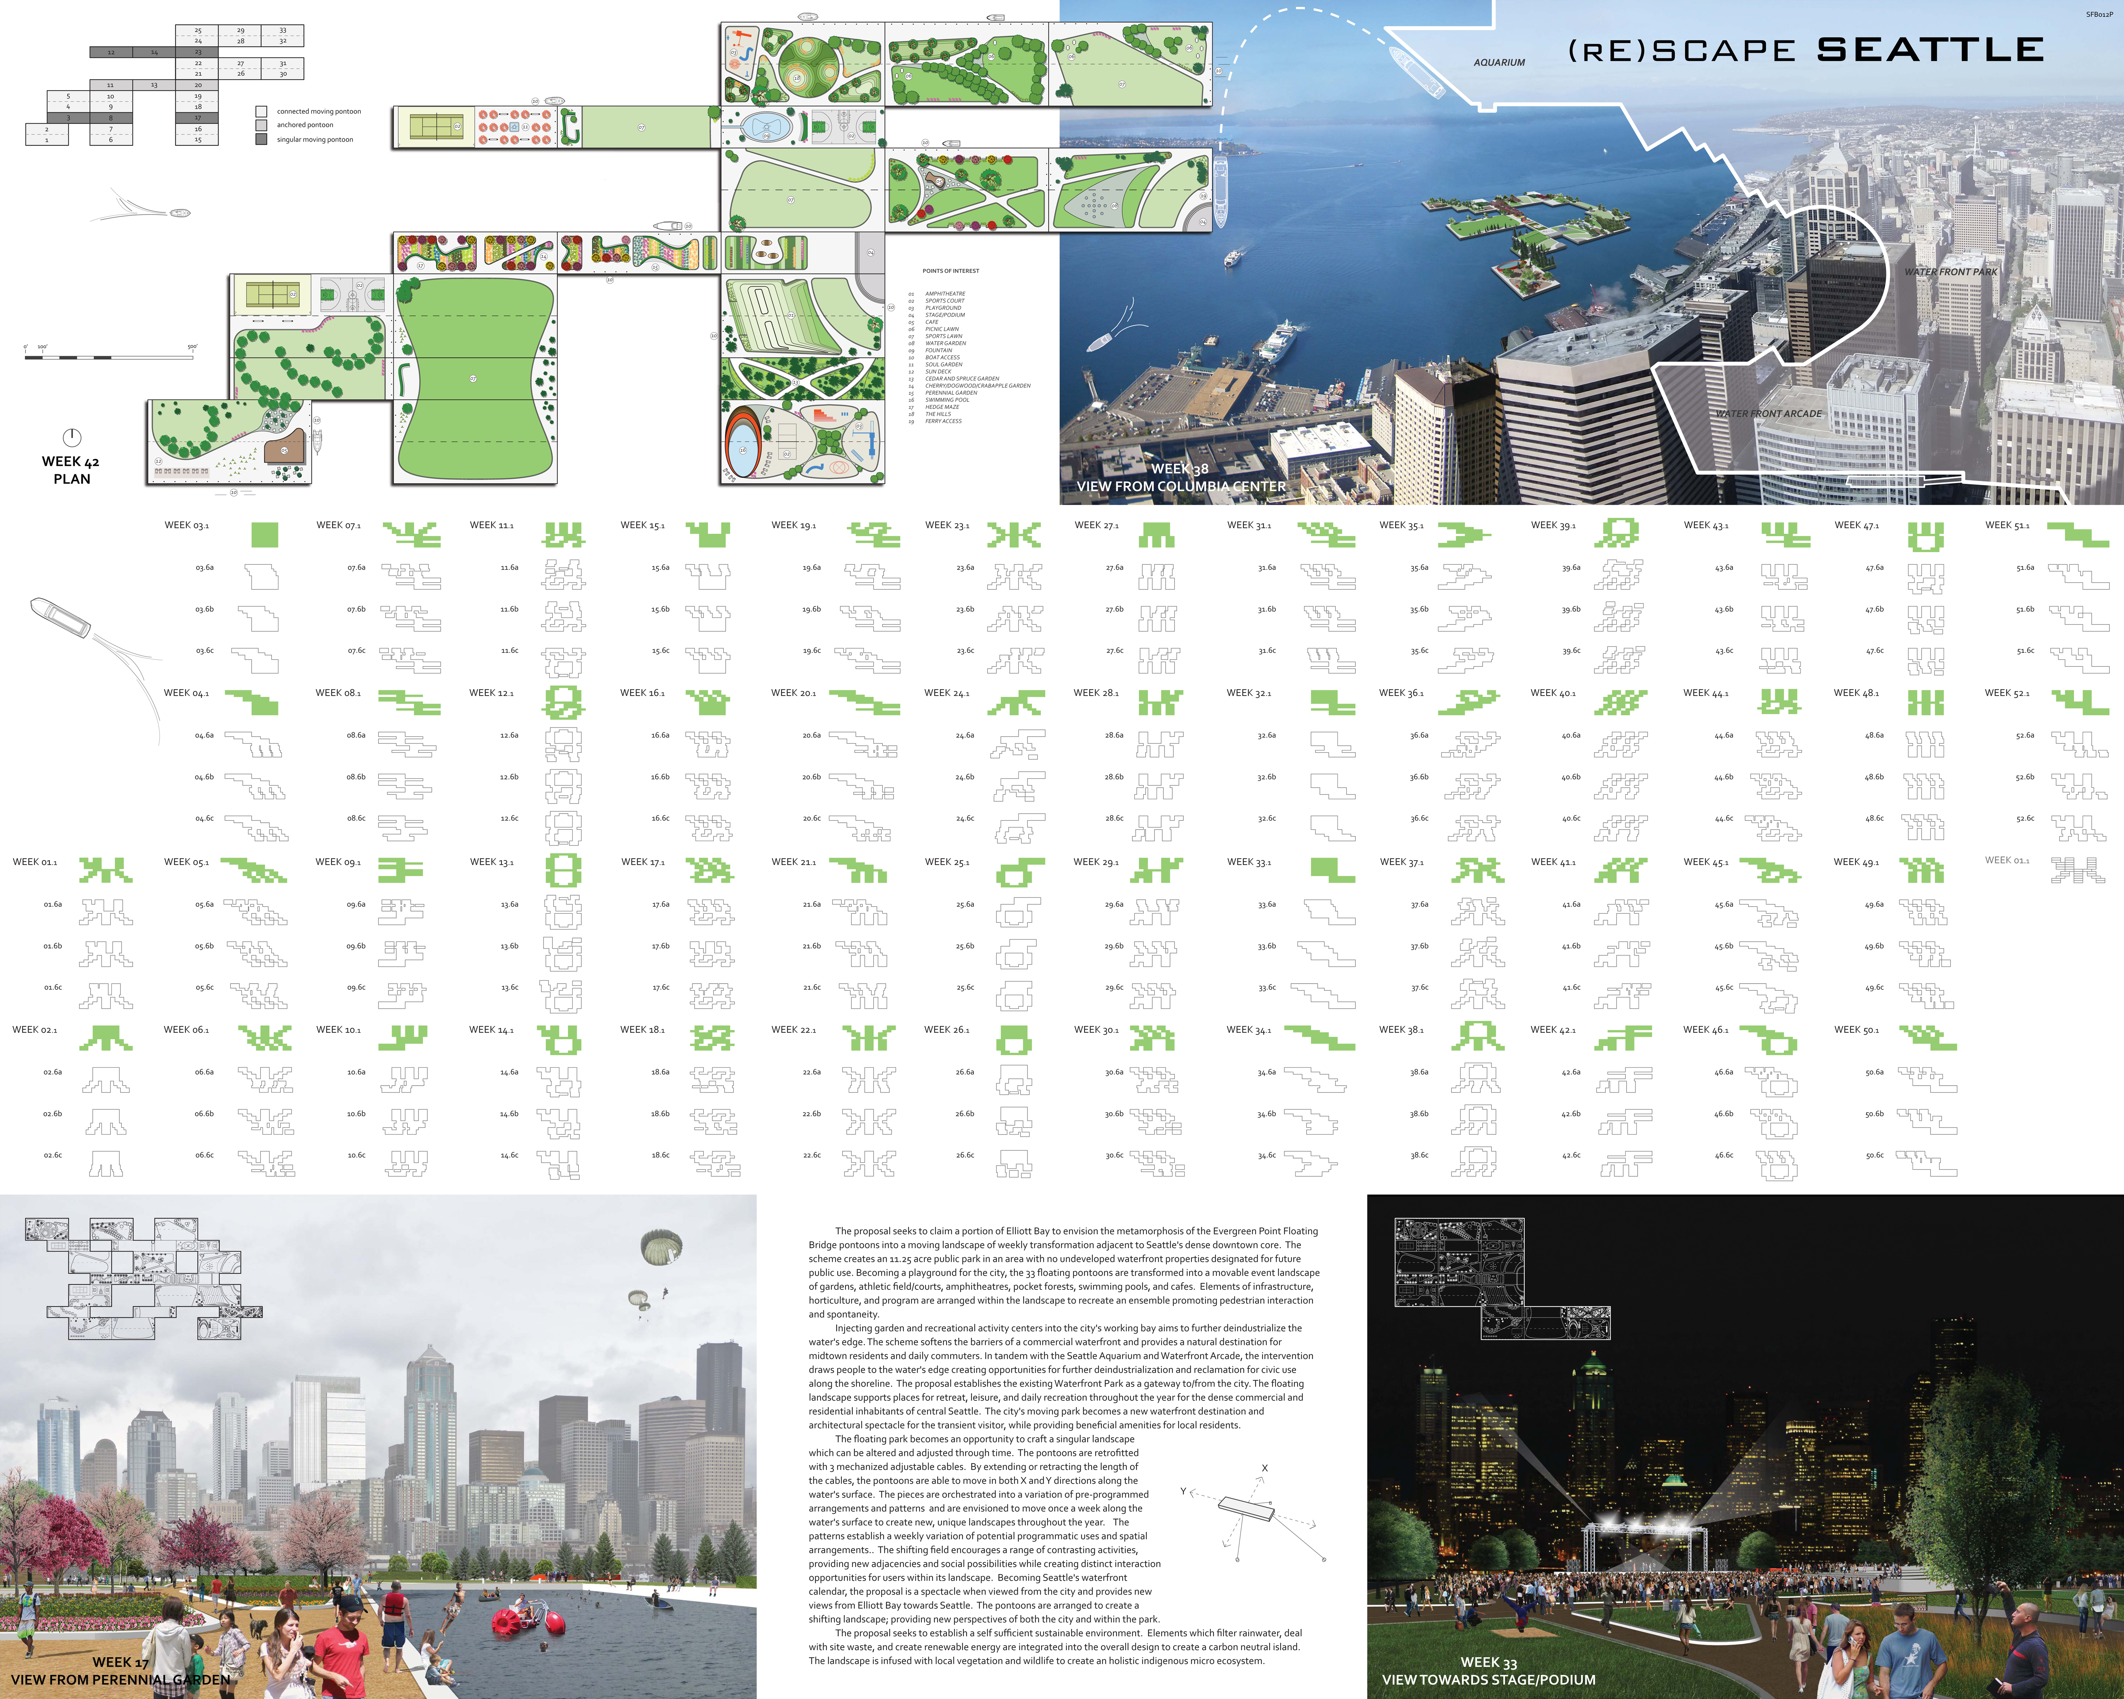Select the green WEEK 23.1 diagram
Screen dimensions: 2124x1699
(x=1015, y=535)
